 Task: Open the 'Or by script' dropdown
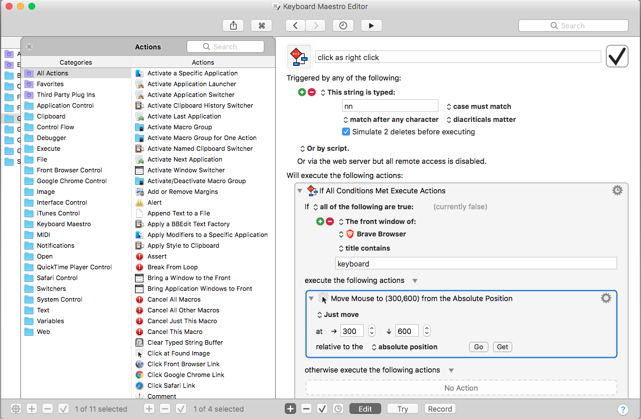coord(324,149)
